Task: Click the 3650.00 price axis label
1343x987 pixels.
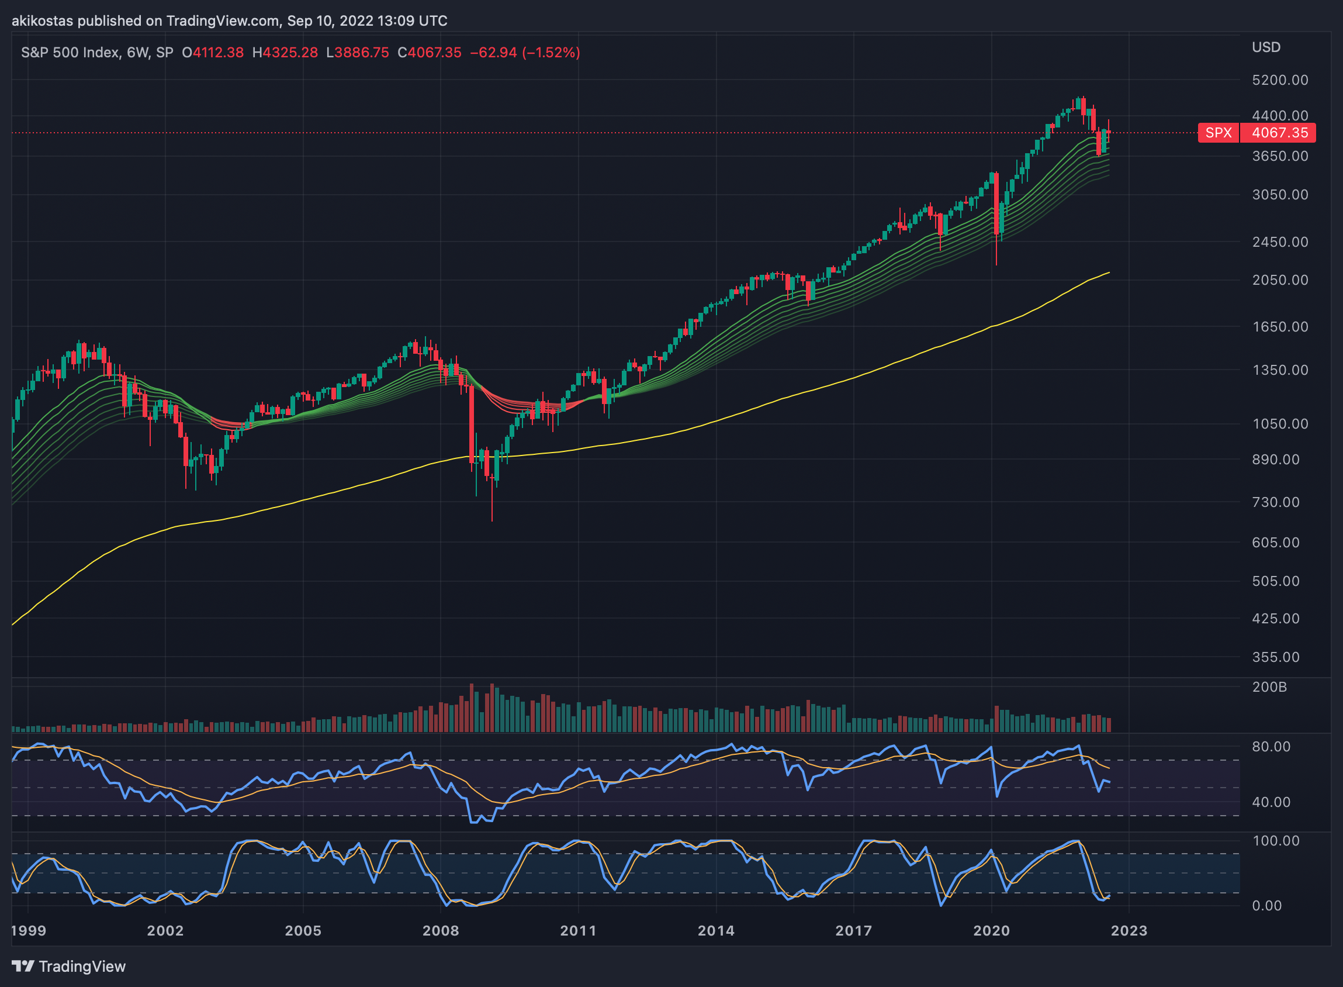Action: (1280, 156)
